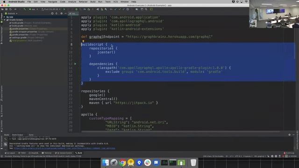Click the green Run app button
Screen dimensions: 299x168
(64, 9)
